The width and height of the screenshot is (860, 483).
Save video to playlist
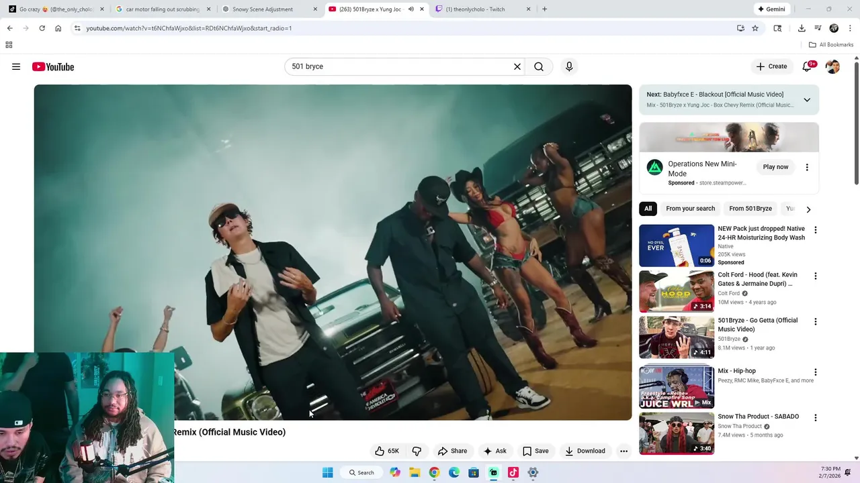coord(535,451)
